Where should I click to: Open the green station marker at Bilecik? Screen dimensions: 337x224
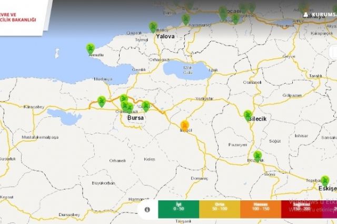click(x=248, y=115)
